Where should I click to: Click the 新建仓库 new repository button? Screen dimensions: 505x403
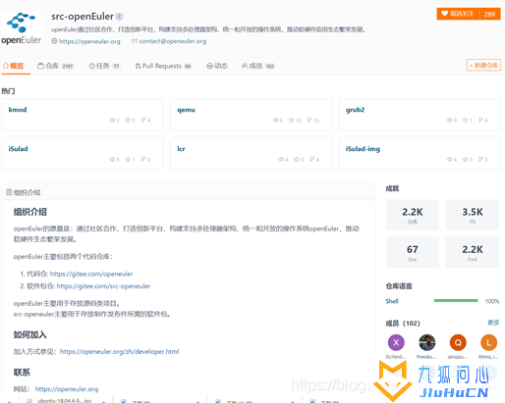483,65
